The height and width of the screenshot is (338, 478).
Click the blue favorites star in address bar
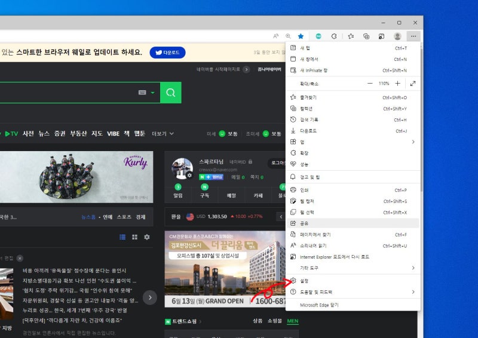tap(301, 36)
